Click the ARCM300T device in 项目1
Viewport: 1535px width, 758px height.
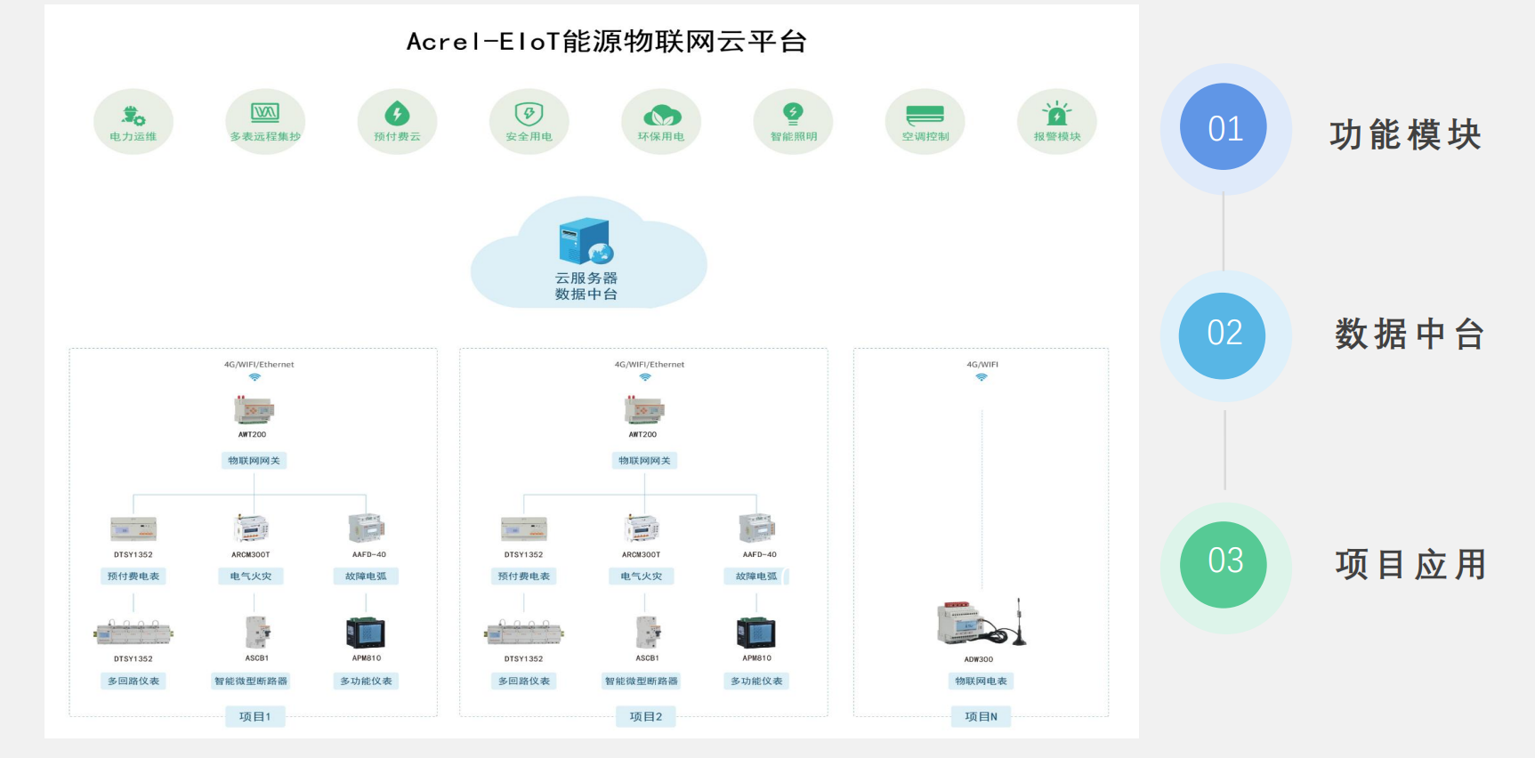click(251, 528)
